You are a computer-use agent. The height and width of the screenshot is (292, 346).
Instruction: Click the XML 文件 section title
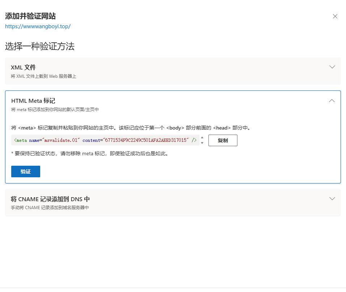pyautogui.click(x=24, y=67)
